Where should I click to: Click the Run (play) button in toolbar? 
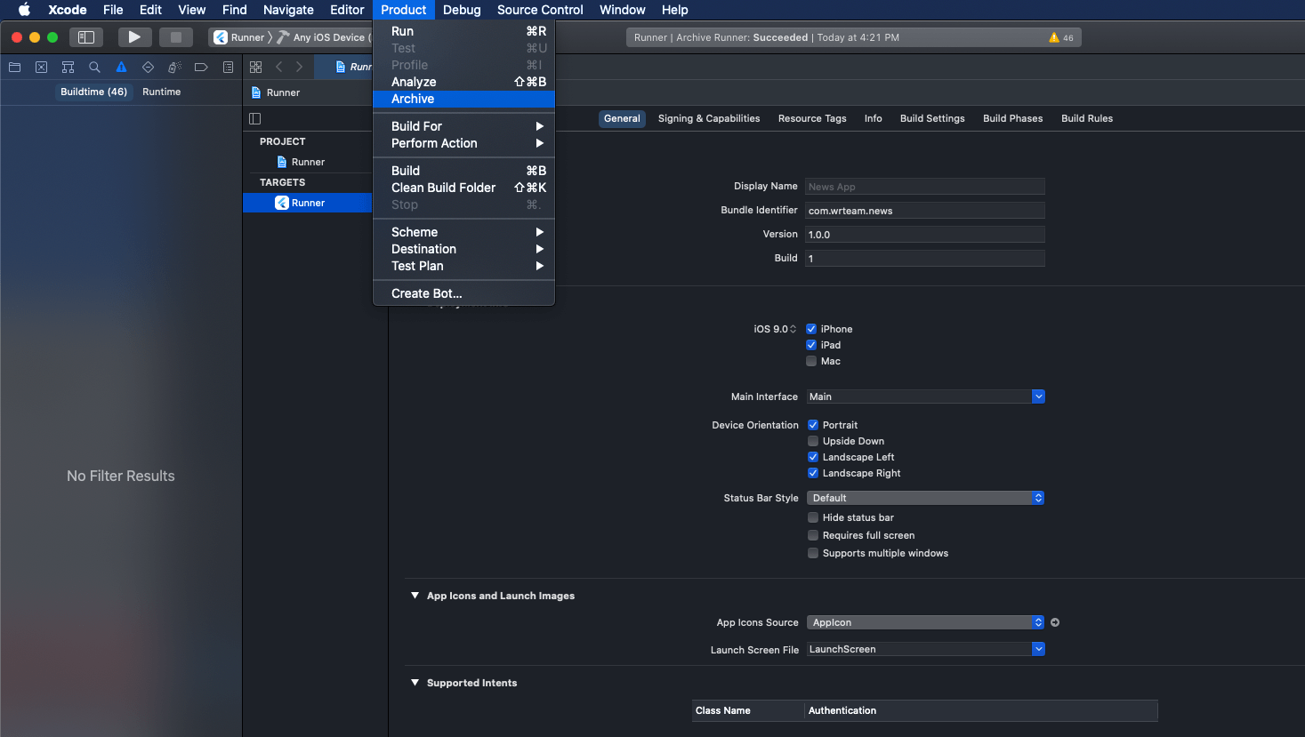pos(134,37)
